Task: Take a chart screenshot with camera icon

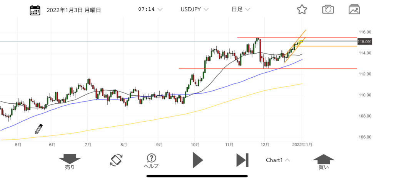Action: [328, 10]
